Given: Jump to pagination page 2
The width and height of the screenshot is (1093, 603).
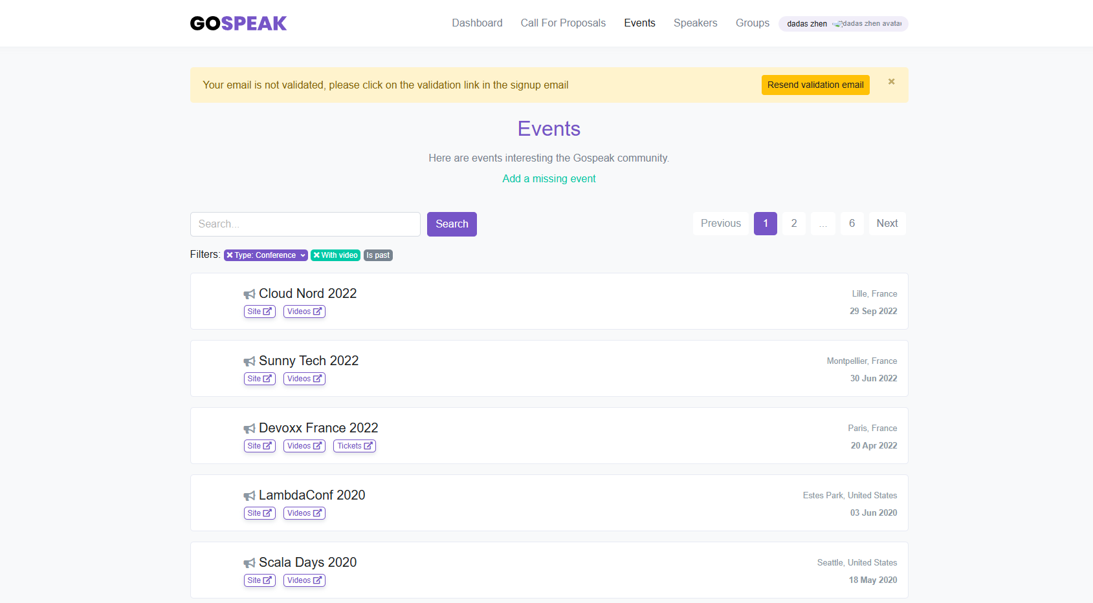Looking at the screenshot, I should pyautogui.click(x=794, y=224).
